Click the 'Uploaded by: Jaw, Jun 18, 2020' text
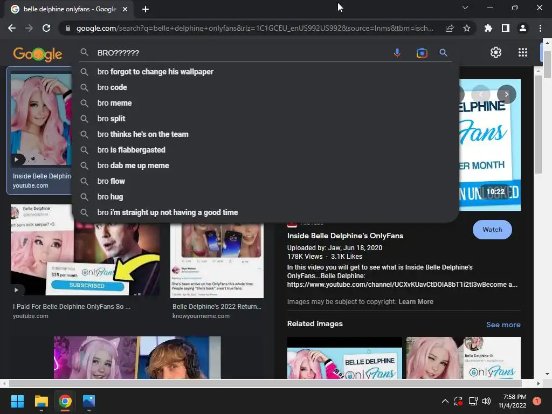 [x=335, y=248]
